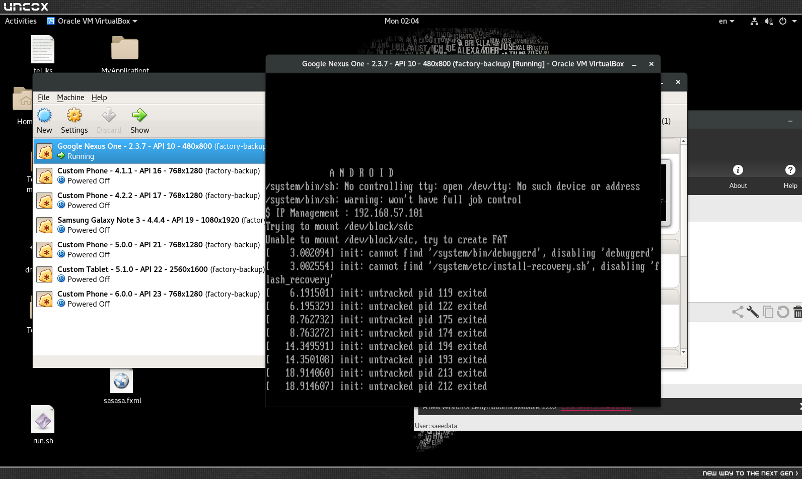Image resolution: width=802 pixels, height=479 pixels.
Task: Click the Genymotion factory reset icon
Action: coord(783,312)
